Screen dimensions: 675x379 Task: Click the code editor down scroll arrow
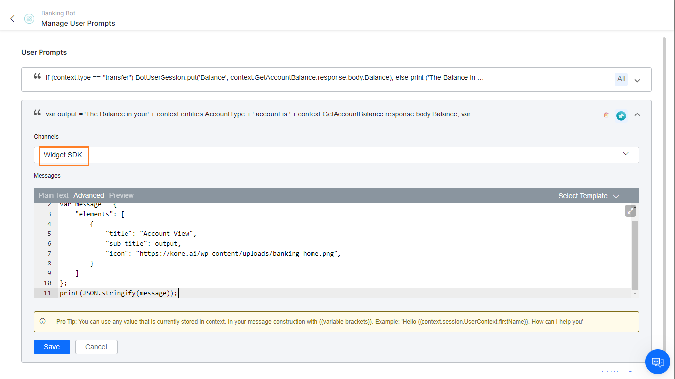point(635,294)
